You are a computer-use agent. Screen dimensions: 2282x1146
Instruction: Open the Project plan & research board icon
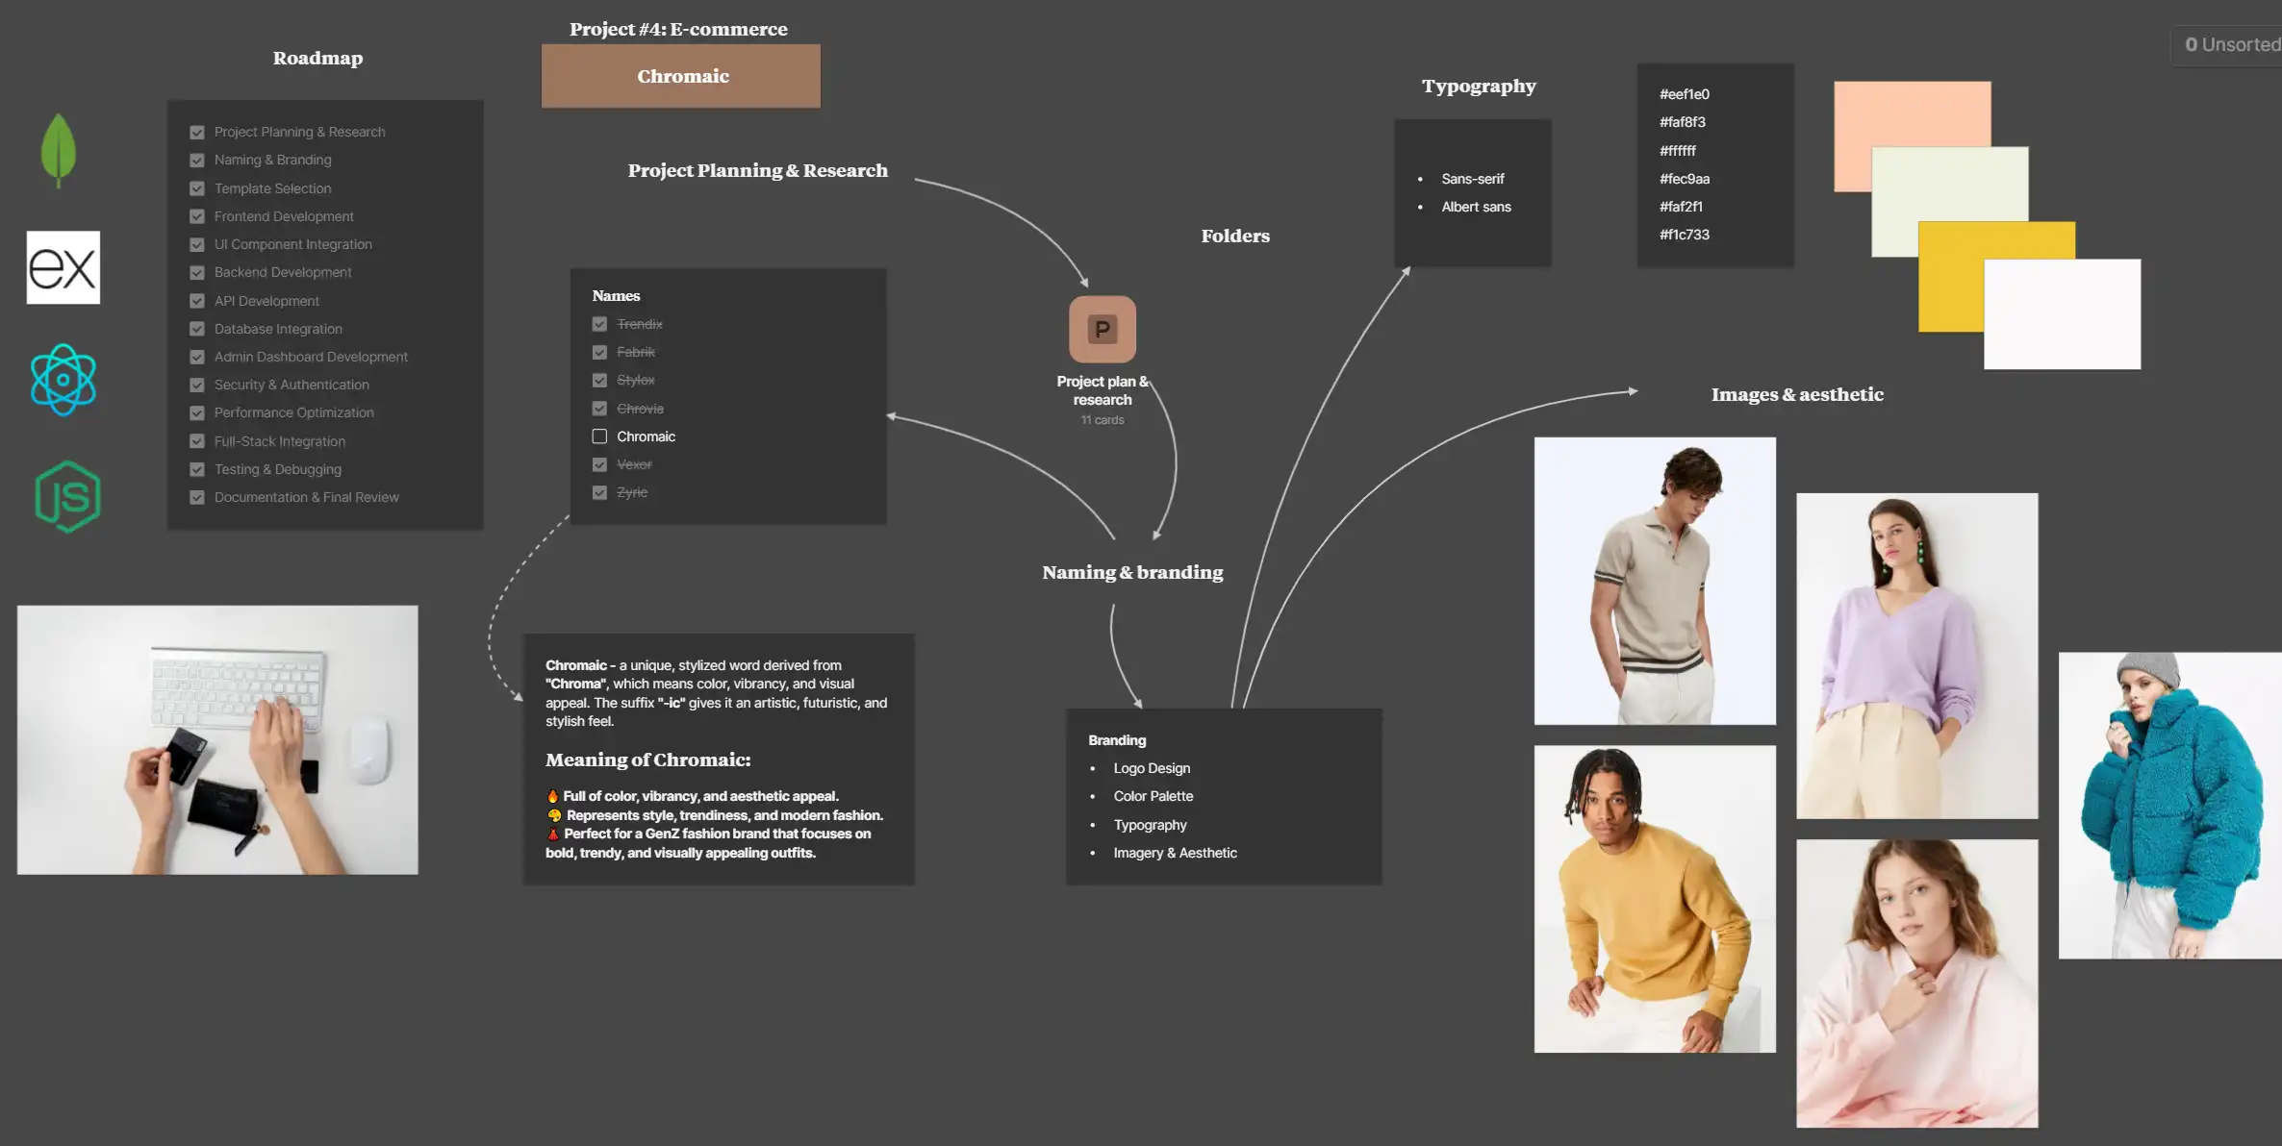click(1103, 329)
